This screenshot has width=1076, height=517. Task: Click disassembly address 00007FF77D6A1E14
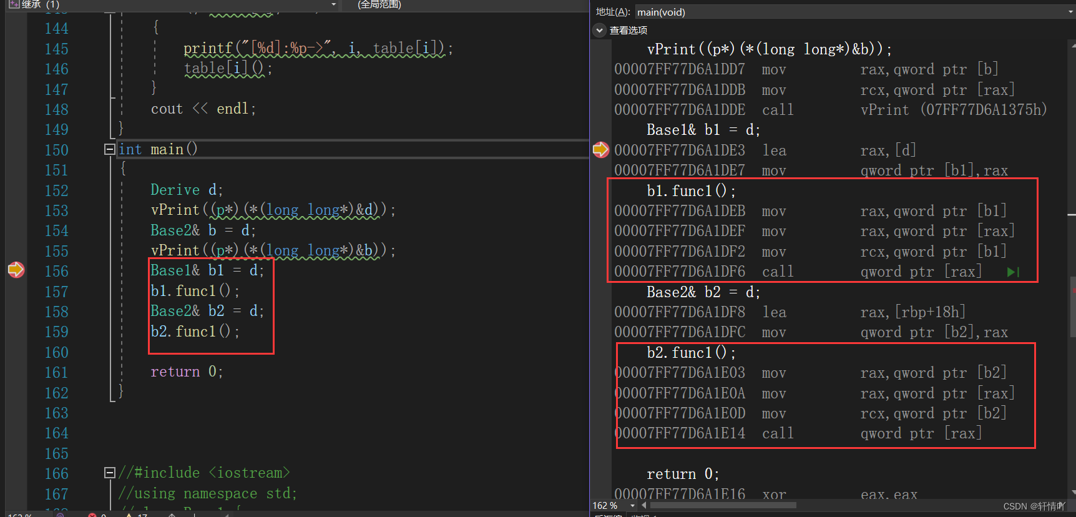[x=680, y=433]
